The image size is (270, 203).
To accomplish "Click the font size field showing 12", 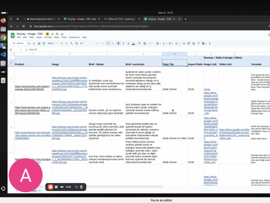I will 108,43.
